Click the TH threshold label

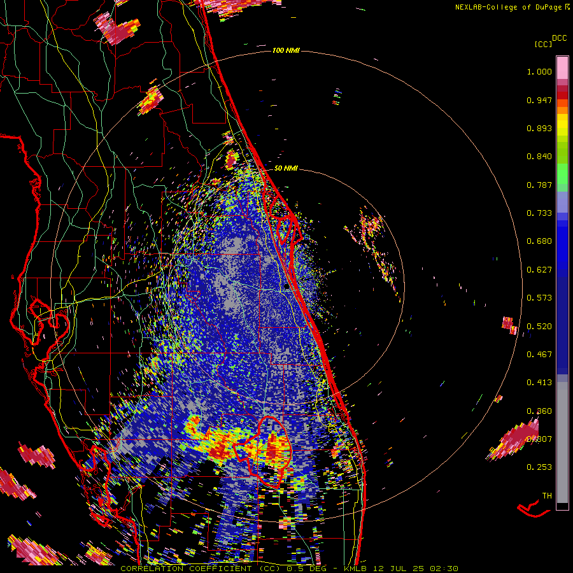(547, 496)
